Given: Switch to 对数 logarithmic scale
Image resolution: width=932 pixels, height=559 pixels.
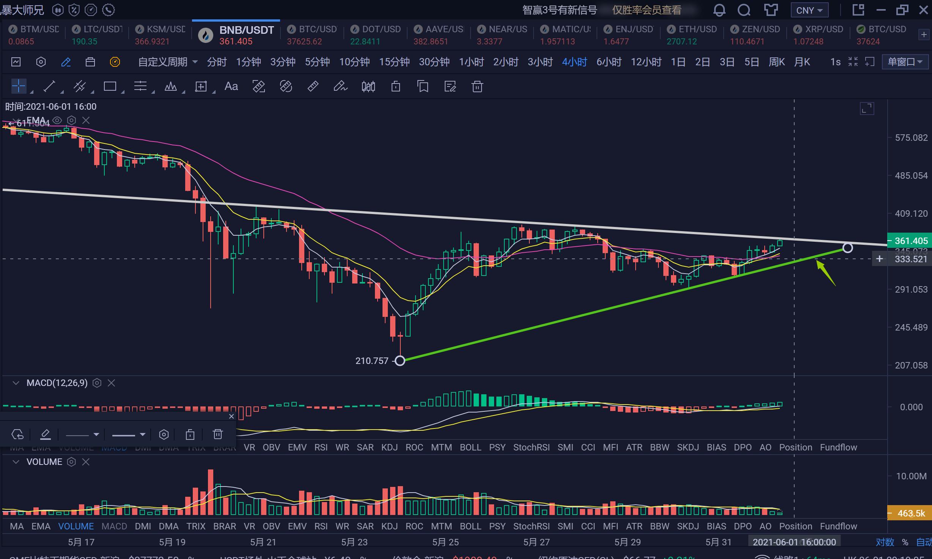Looking at the screenshot, I should coord(885,542).
